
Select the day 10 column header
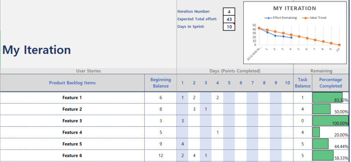coord(288,83)
